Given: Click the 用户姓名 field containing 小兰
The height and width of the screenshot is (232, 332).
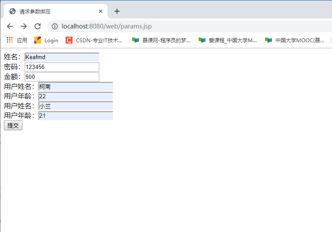Looking at the screenshot, I should pos(76,106).
